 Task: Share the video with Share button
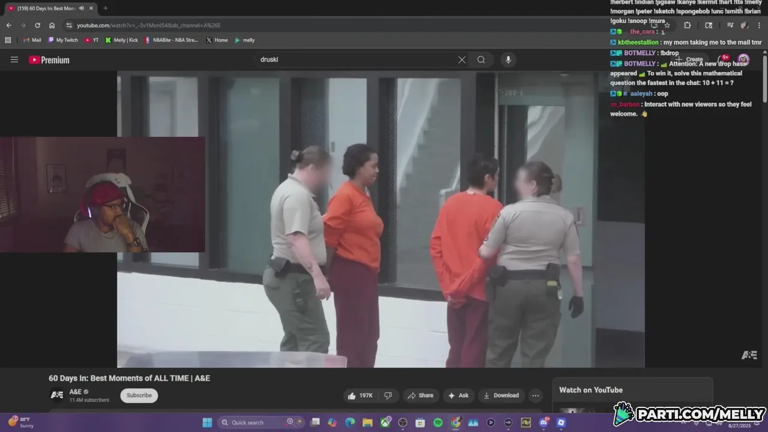420,395
